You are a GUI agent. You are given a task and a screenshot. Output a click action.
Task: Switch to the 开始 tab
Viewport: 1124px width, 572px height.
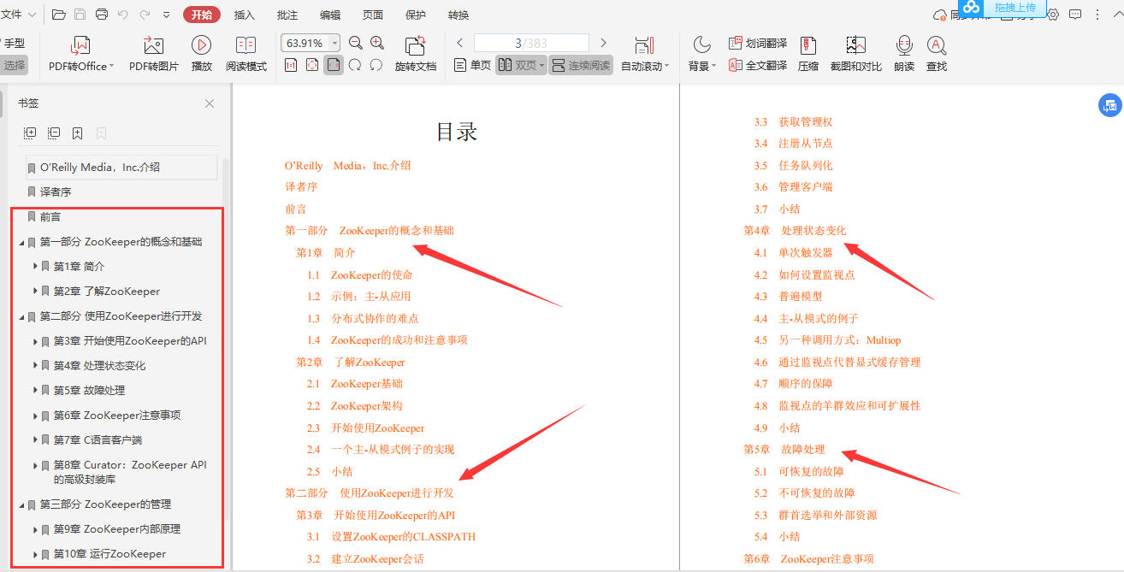tap(202, 15)
